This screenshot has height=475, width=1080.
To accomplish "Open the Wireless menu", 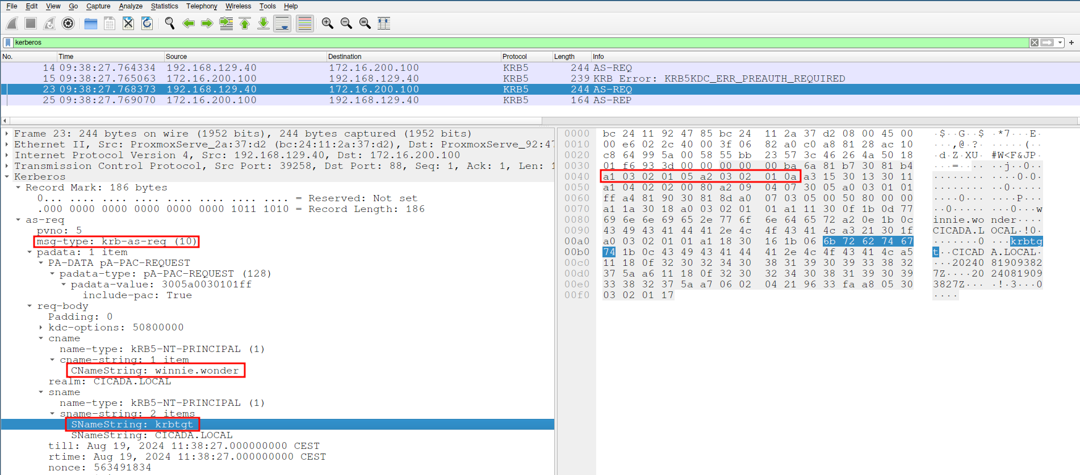I will point(238,6).
